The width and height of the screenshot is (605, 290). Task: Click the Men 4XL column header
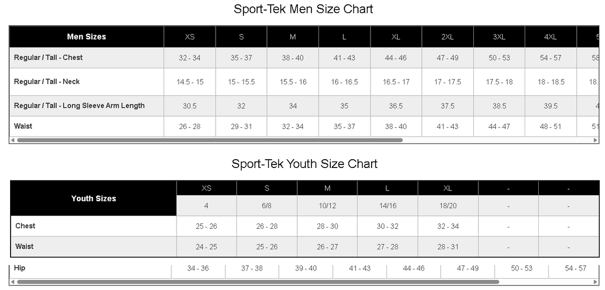(550, 37)
